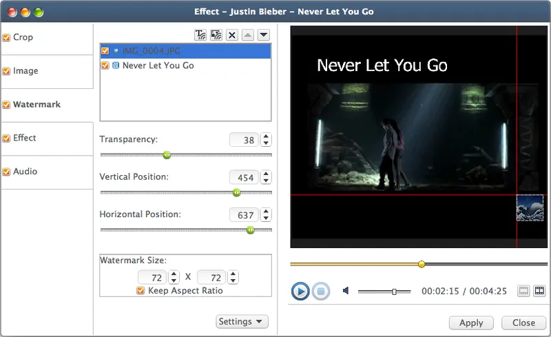This screenshot has width=551, height=337.
Task: Click the Apply button
Action: (471, 323)
